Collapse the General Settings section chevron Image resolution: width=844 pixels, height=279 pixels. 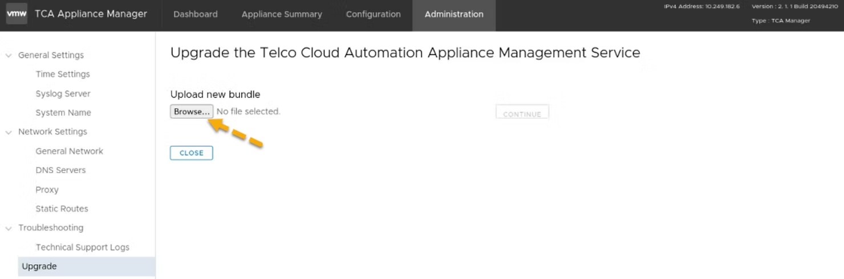tap(9, 55)
